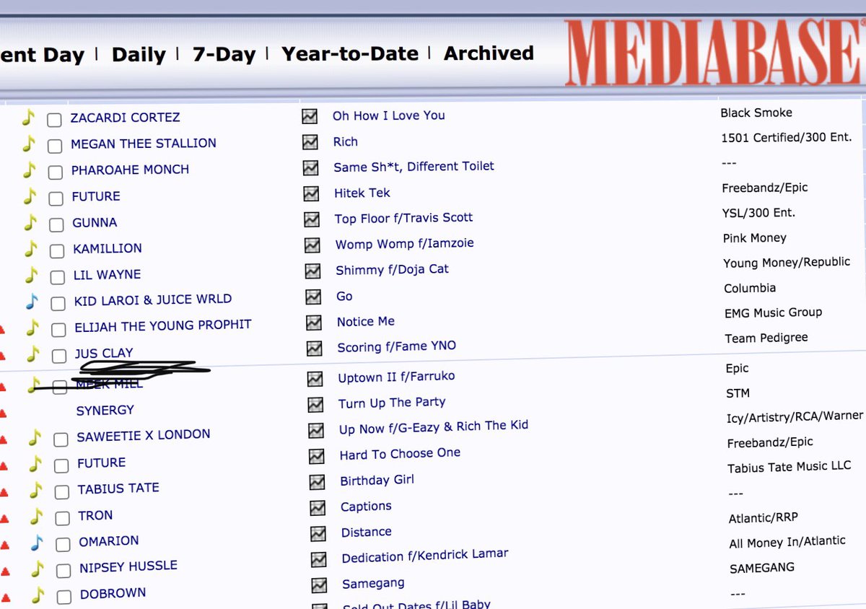Open the graph icon for Notice Me
The height and width of the screenshot is (609, 866).
point(314,323)
